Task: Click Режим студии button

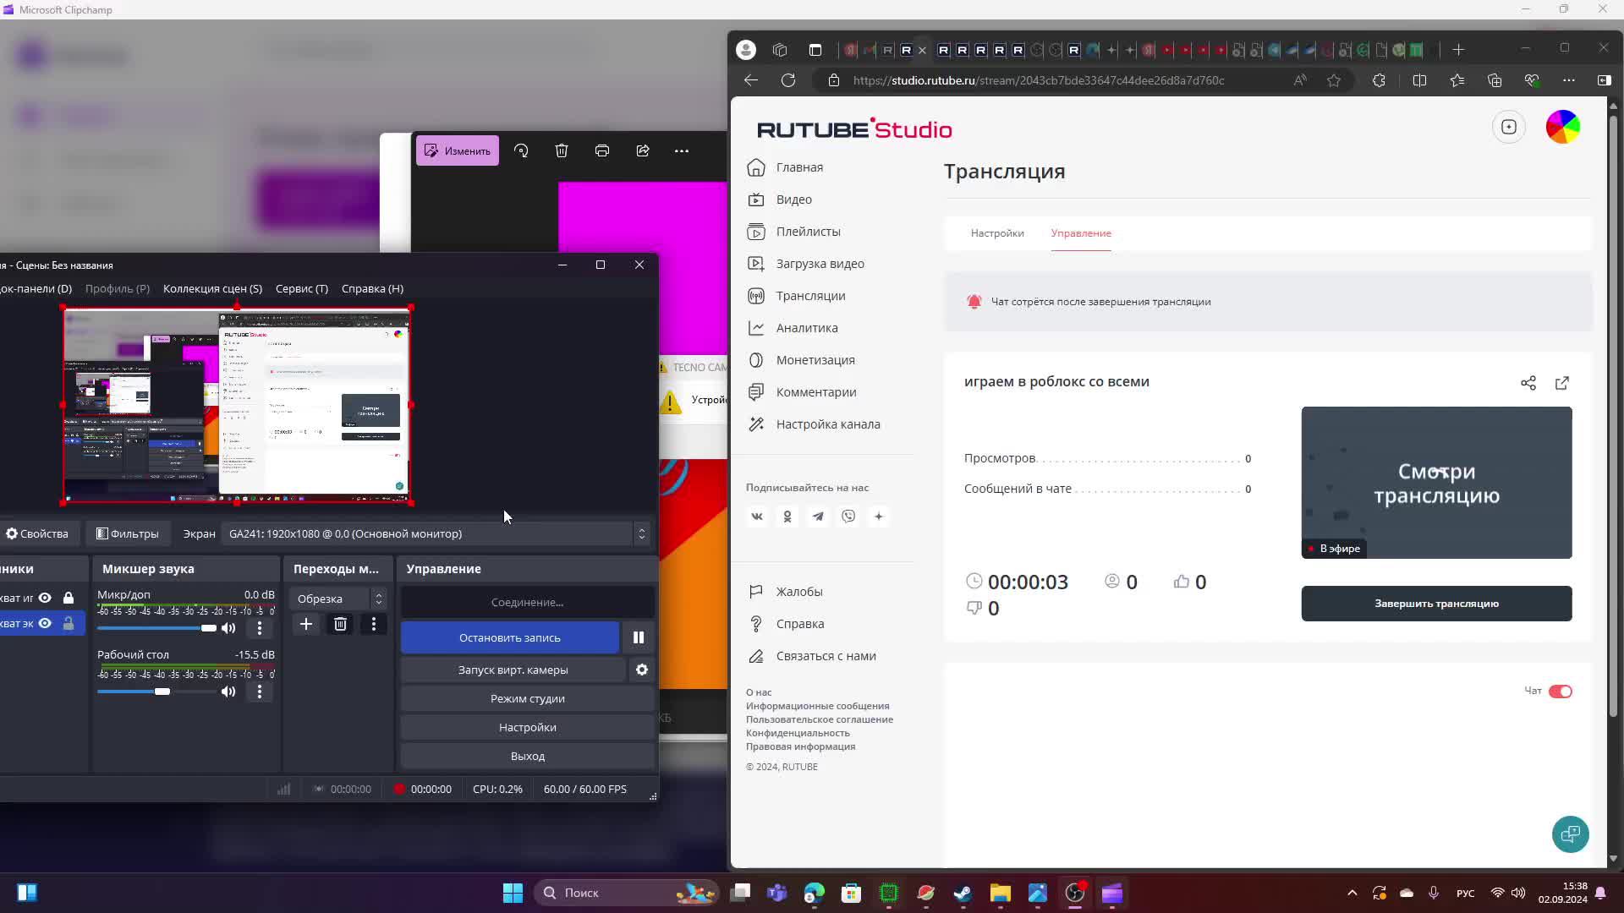Action: 528,698
